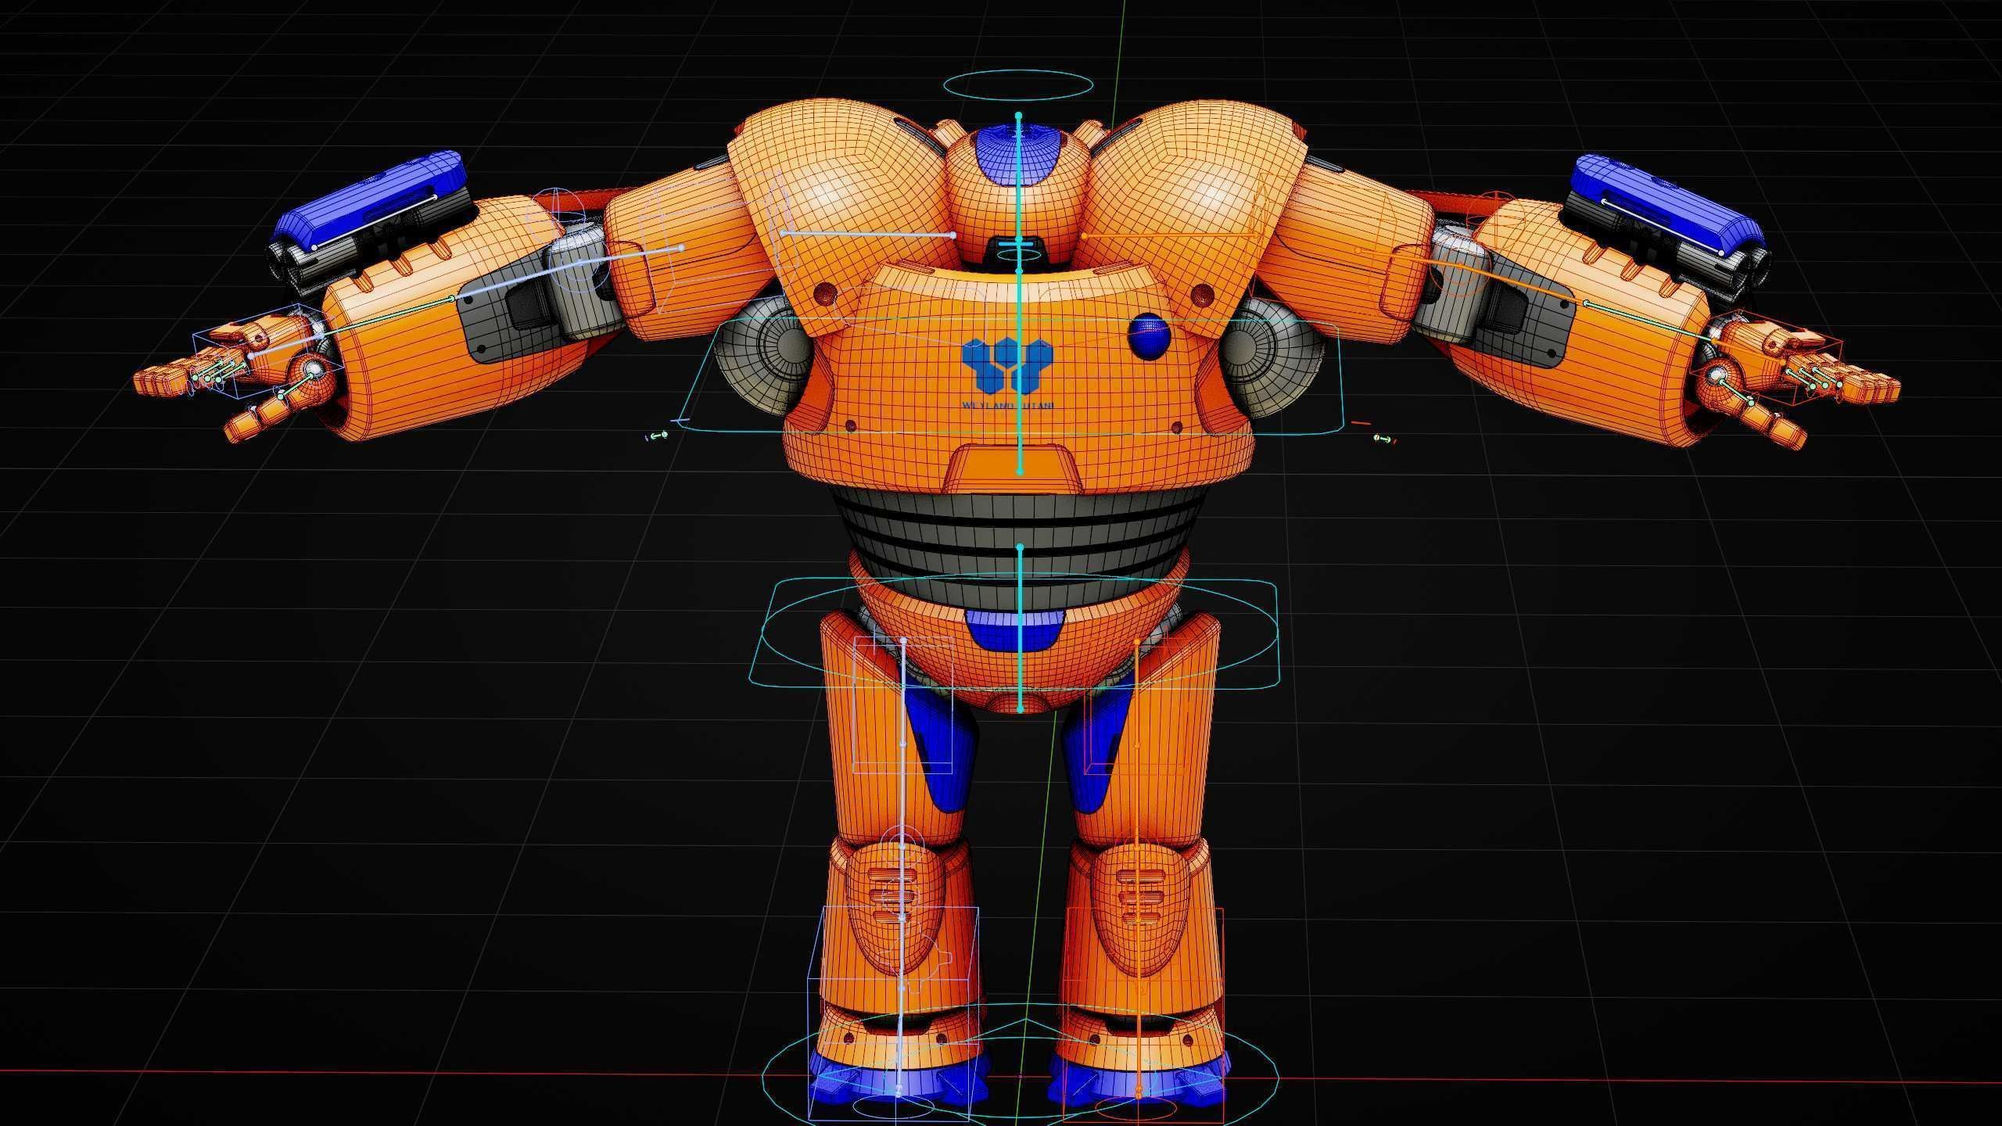Select the small pole-vector marker right of torso

tap(1384, 439)
